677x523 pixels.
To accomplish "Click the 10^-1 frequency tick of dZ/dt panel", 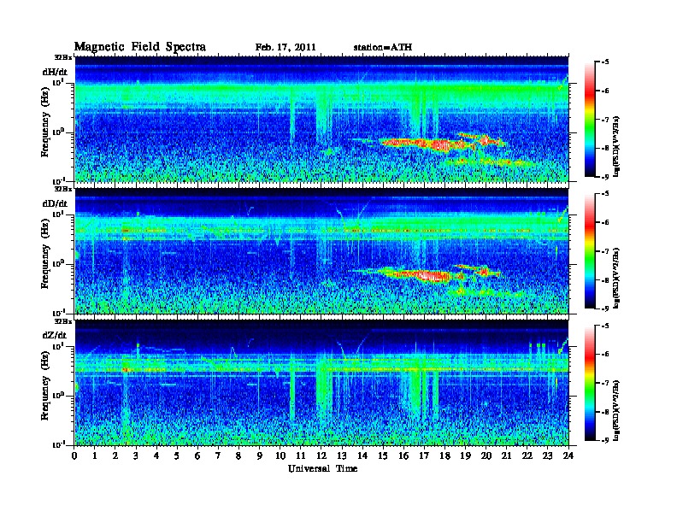I will 58,444.
